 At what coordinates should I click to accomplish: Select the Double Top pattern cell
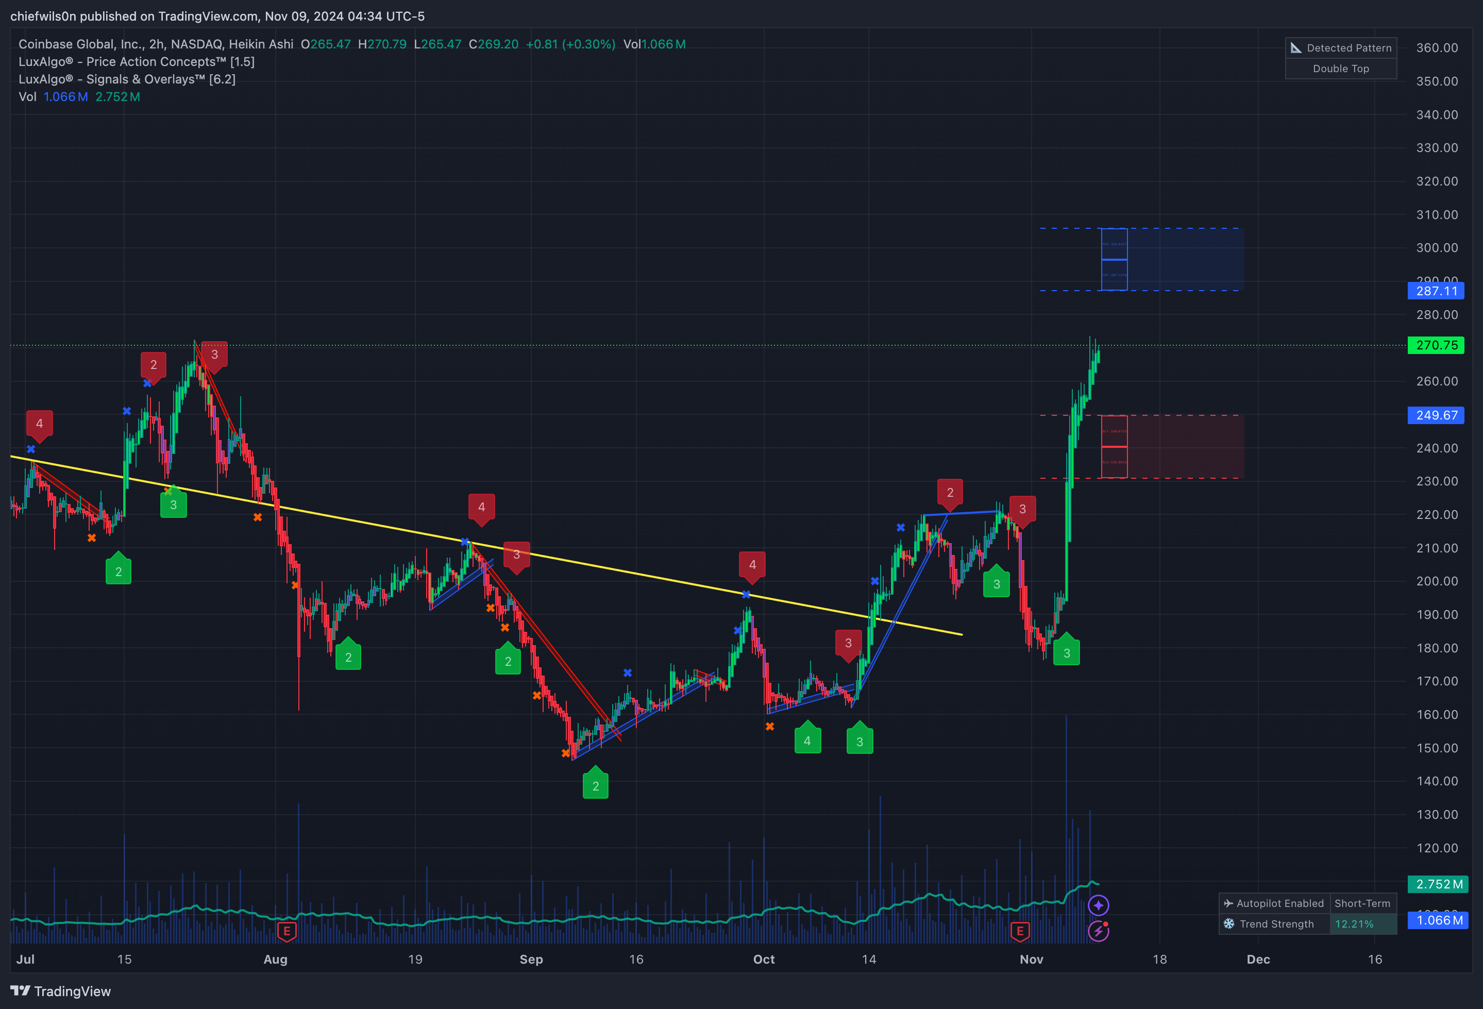point(1341,69)
